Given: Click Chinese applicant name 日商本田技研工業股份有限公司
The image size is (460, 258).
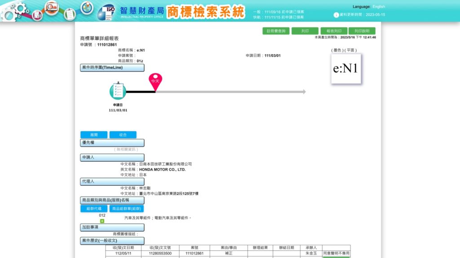Looking at the screenshot, I should pos(165,164).
